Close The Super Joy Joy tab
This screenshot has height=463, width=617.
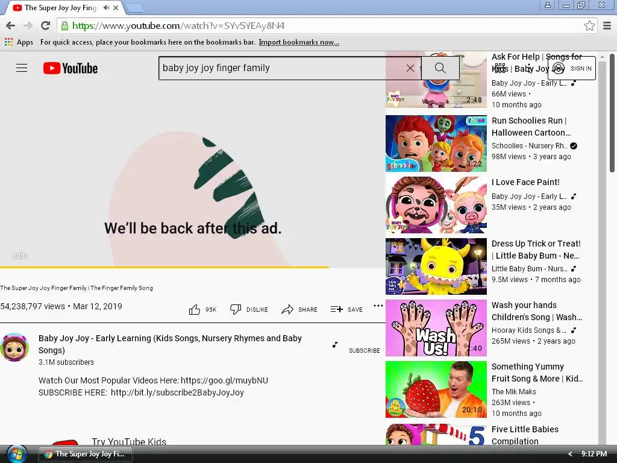coord(116,7)
